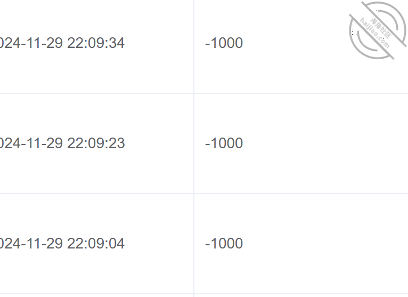This screenshot has height=297, width=408.
Task: Click the date portion of the 22:09:23 row
Action: [x=31, y=143]
